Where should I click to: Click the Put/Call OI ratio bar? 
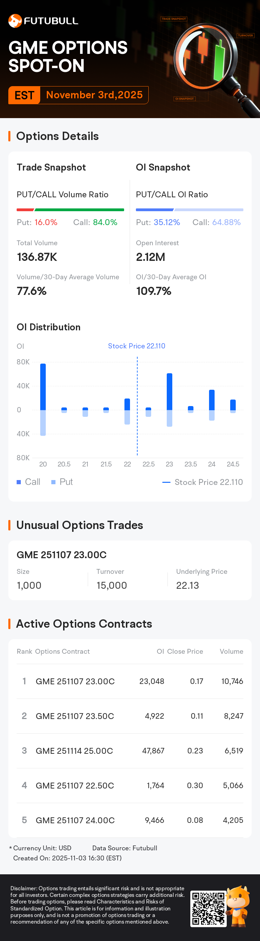pos(189,210)
